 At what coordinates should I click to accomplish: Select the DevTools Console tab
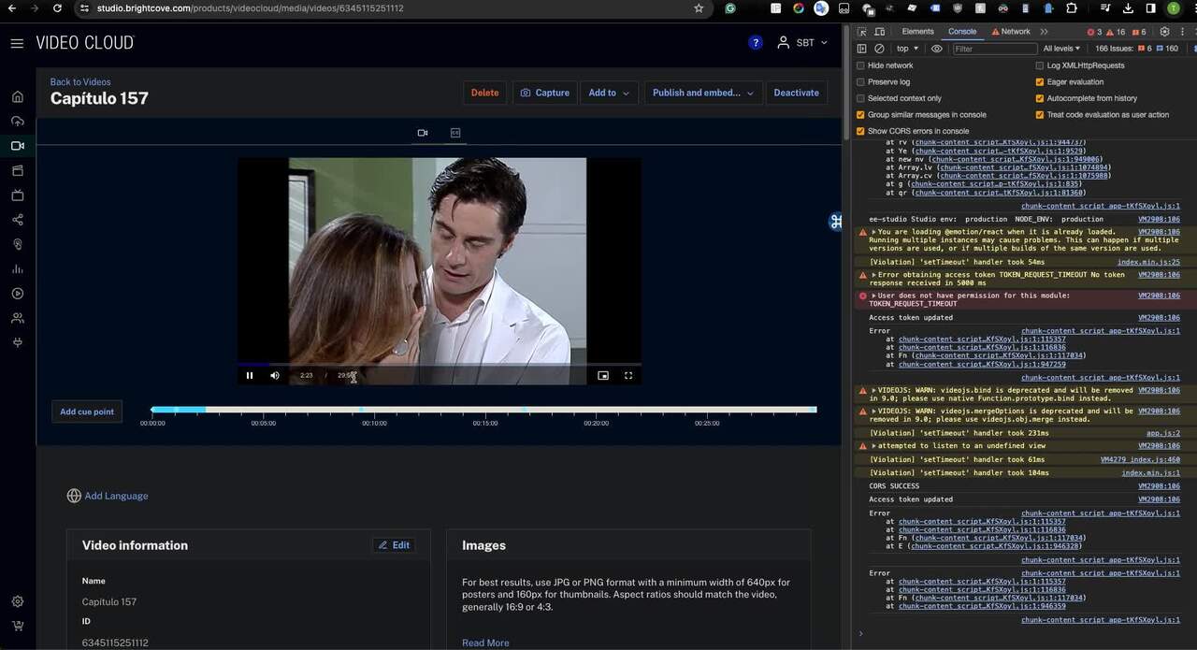click(962, 32)
